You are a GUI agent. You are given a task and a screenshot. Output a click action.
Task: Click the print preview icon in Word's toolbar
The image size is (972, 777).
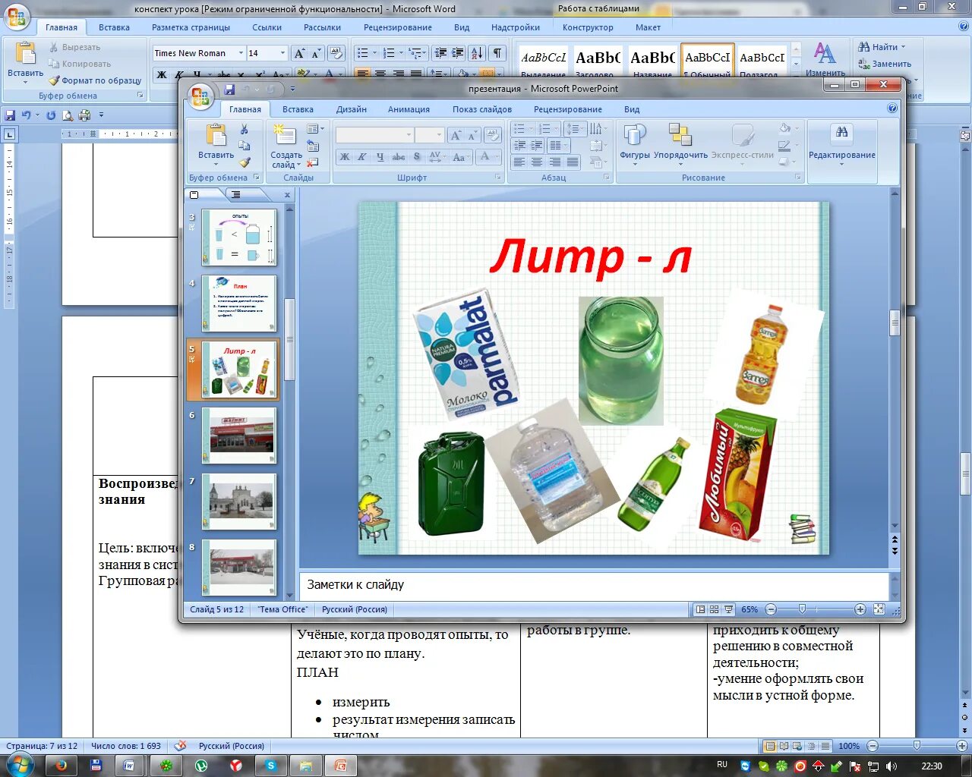pos(68,115)
